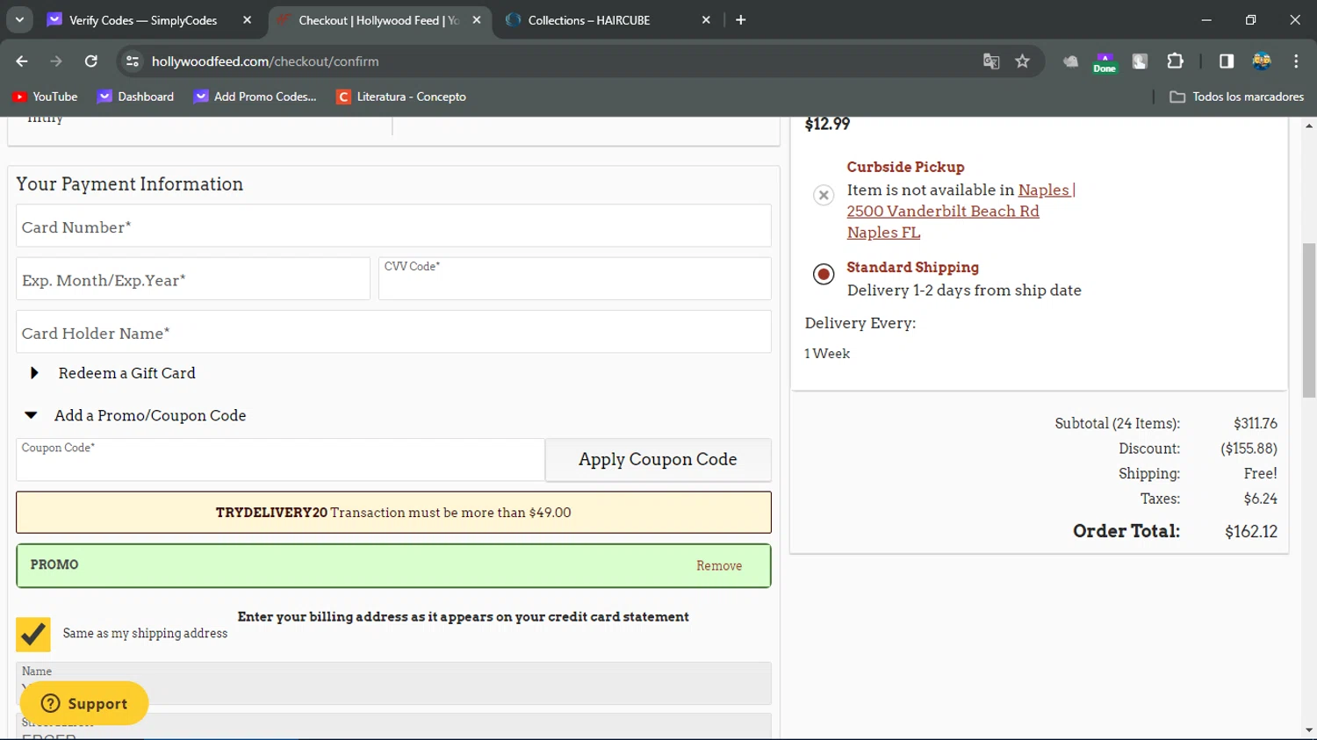Toggle the browser side panel icon
Viewport: 1317px width, 740px height.
(x=1227, y=61)
